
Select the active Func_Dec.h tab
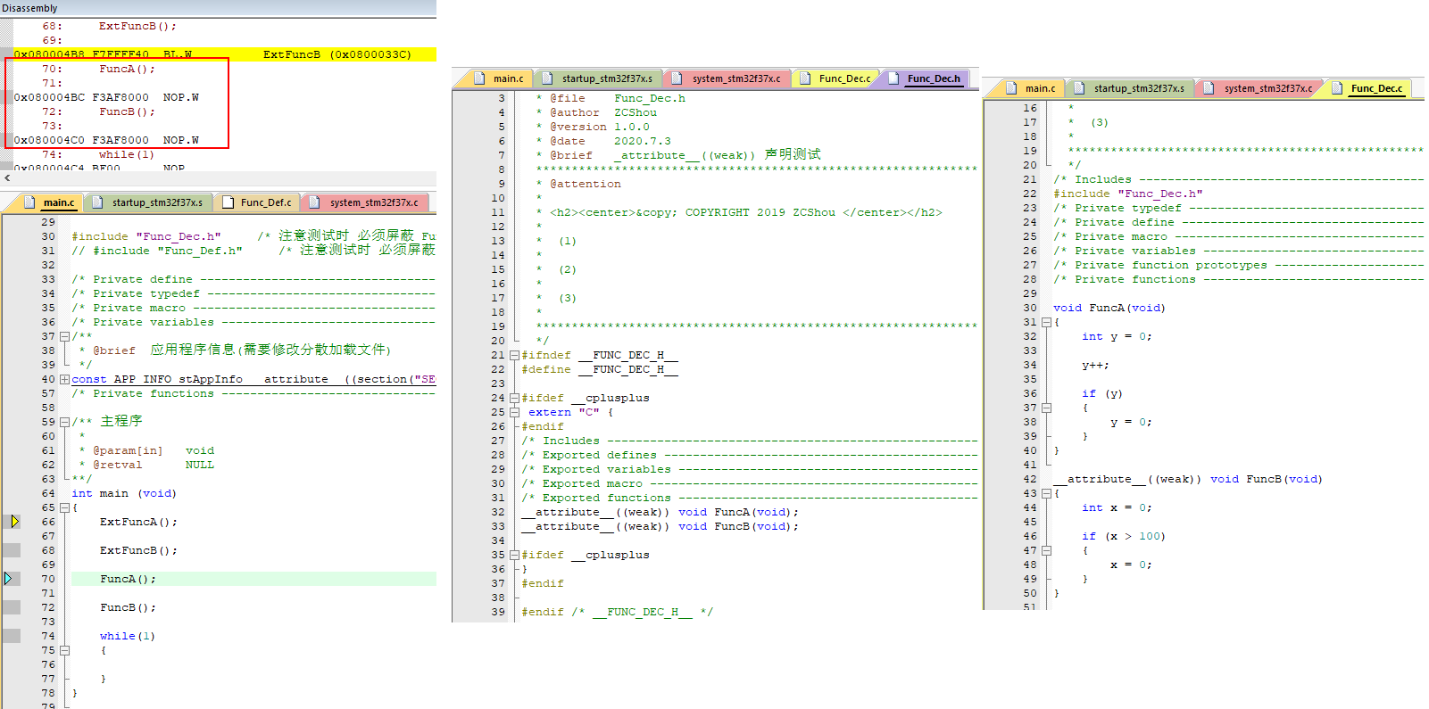tap(926, 78)
